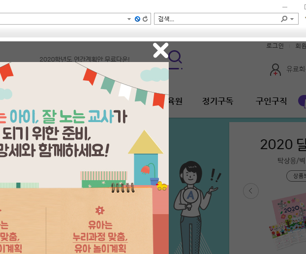Click the character illustration holding the A magnifier
Viewport: 306px width, 254px height.
tap(195, 207)
